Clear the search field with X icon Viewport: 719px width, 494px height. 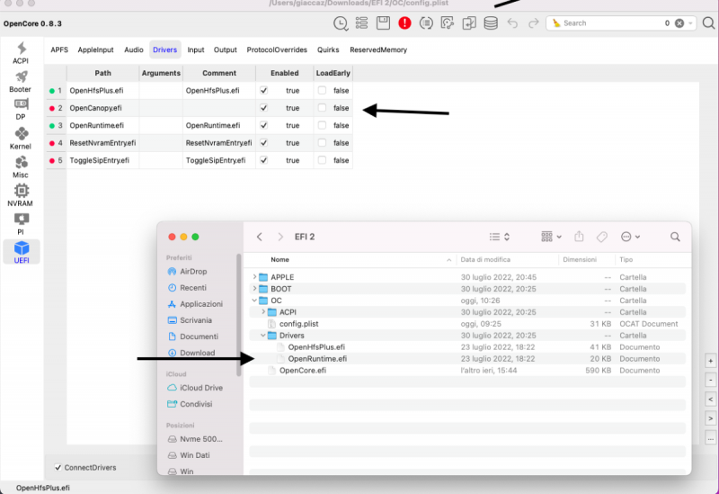point(679,23)
